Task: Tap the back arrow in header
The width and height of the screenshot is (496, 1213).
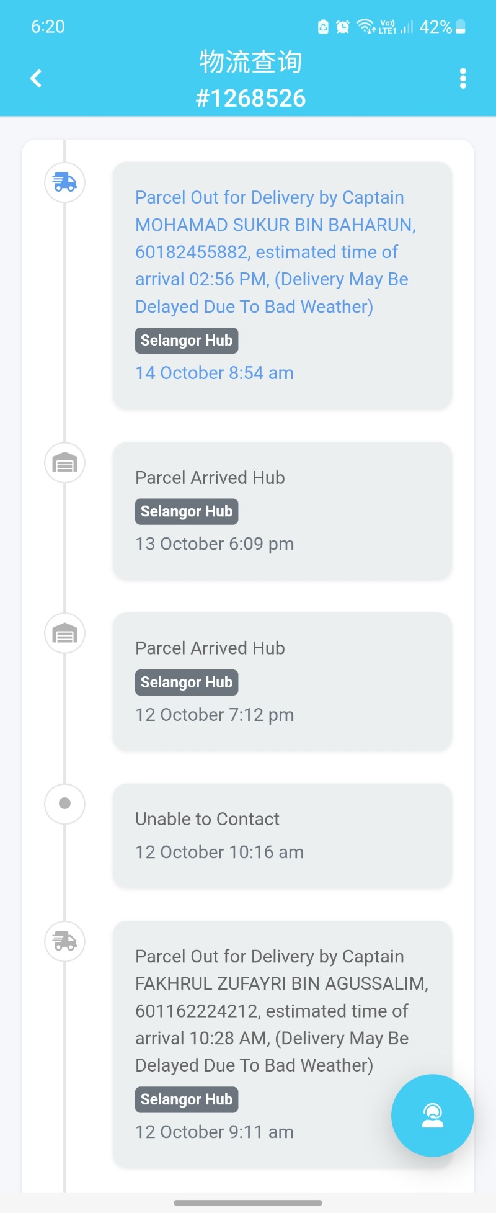Action: pyautogui.click(x=36, y=79)
